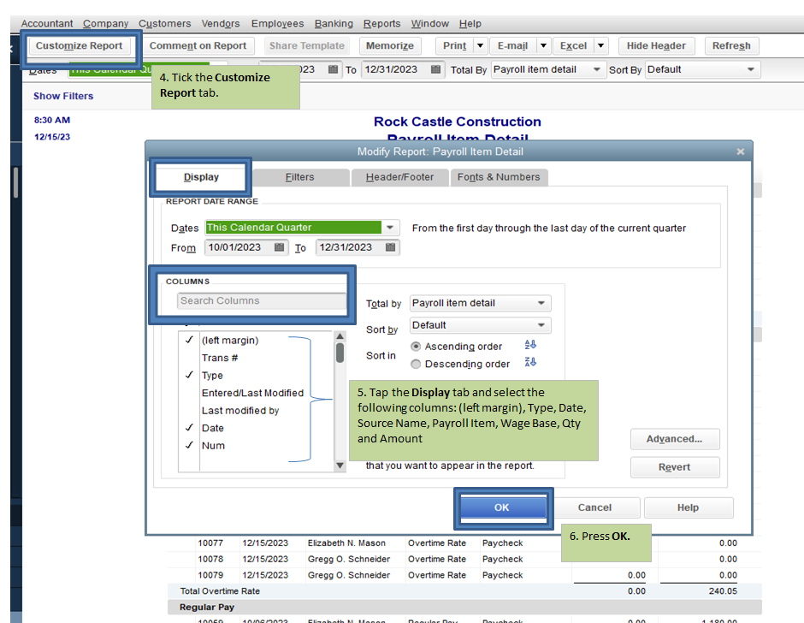Screen dimensions: 804x623
Task: Toggle the (left margin) column checkmark
Action: (x=189, y=340)
